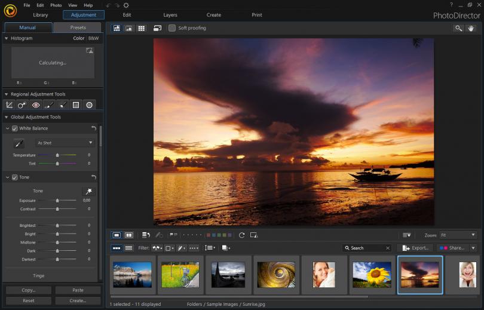Click the auto tone magic wand

coord(88,191)
